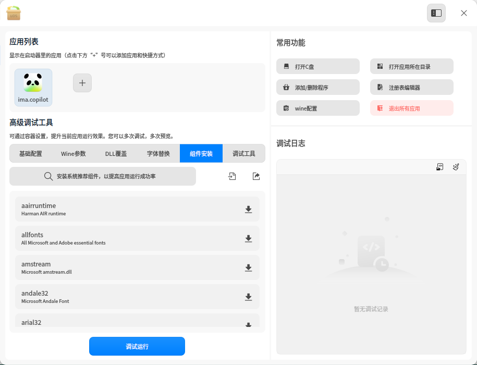
Task: Select the ima.copilot application
Action: coord(33,88)
